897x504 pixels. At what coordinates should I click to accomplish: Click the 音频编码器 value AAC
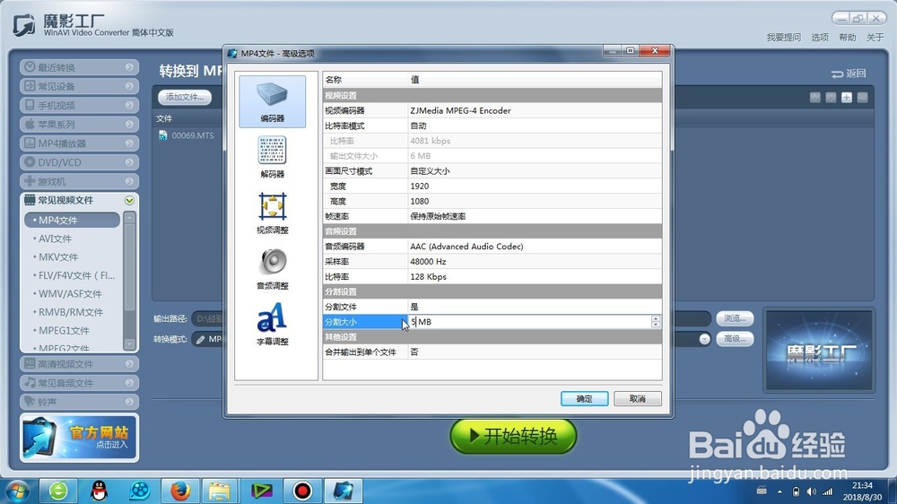[466, 247]
